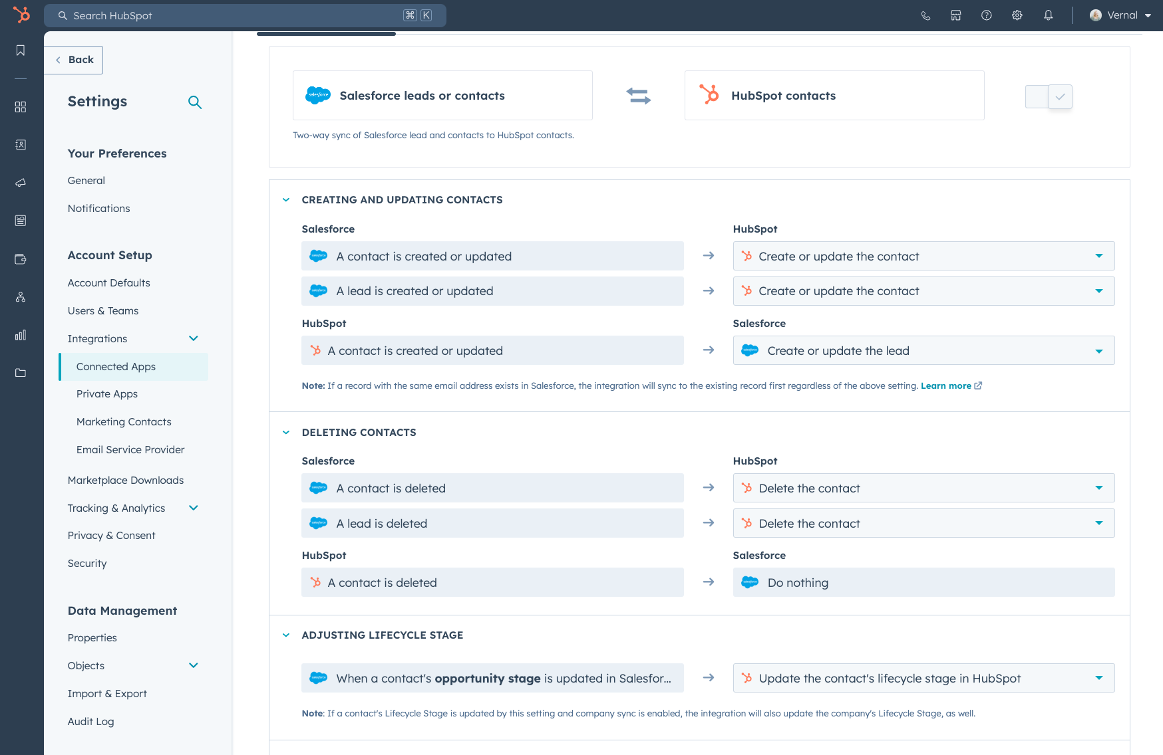The width and height of the screenshot is (1163, 755).
Task: Open Security settings
Action: 87,564
